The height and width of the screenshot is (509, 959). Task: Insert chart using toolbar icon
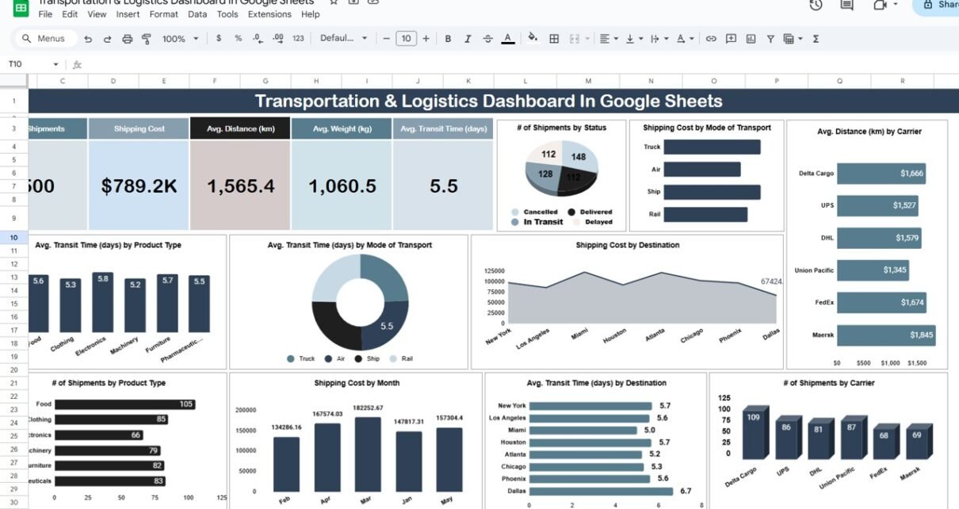[751, 38]
